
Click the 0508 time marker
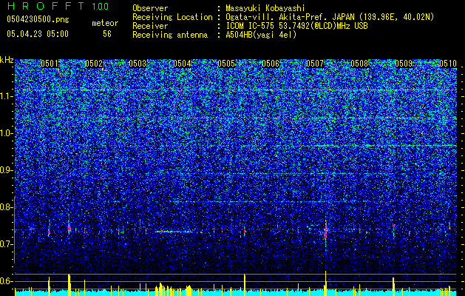coord(359,64)
